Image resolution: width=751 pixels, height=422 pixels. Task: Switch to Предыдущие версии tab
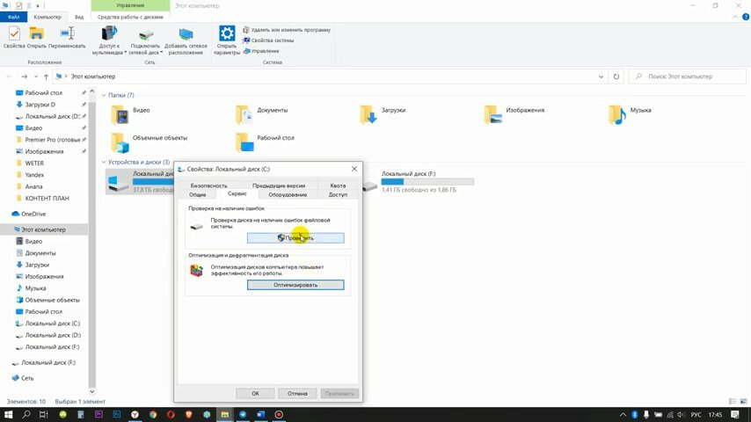pos(279,186)
